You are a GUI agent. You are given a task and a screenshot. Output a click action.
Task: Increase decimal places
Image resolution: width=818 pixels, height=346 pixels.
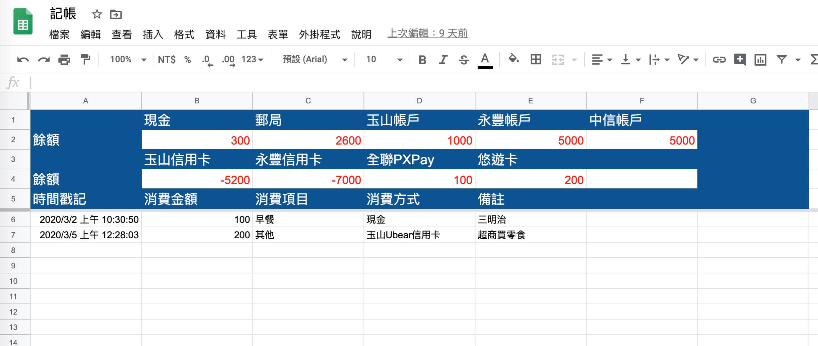coord(228,60)
